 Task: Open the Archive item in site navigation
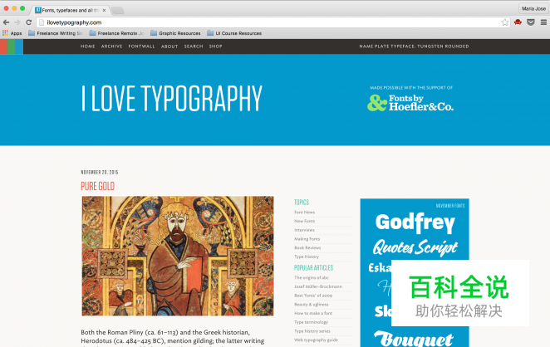tap(111, 46)
